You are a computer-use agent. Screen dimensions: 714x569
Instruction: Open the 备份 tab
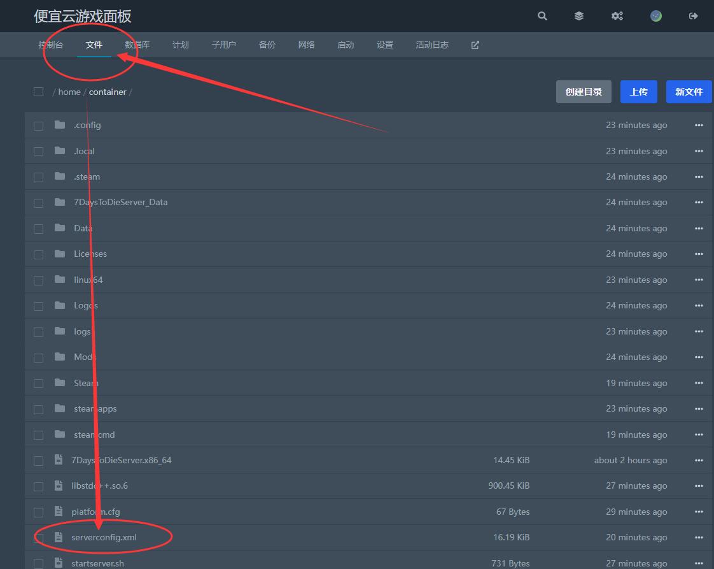tap(267, 45)
